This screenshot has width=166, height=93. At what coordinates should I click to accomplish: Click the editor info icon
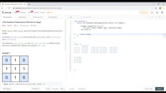148,17
